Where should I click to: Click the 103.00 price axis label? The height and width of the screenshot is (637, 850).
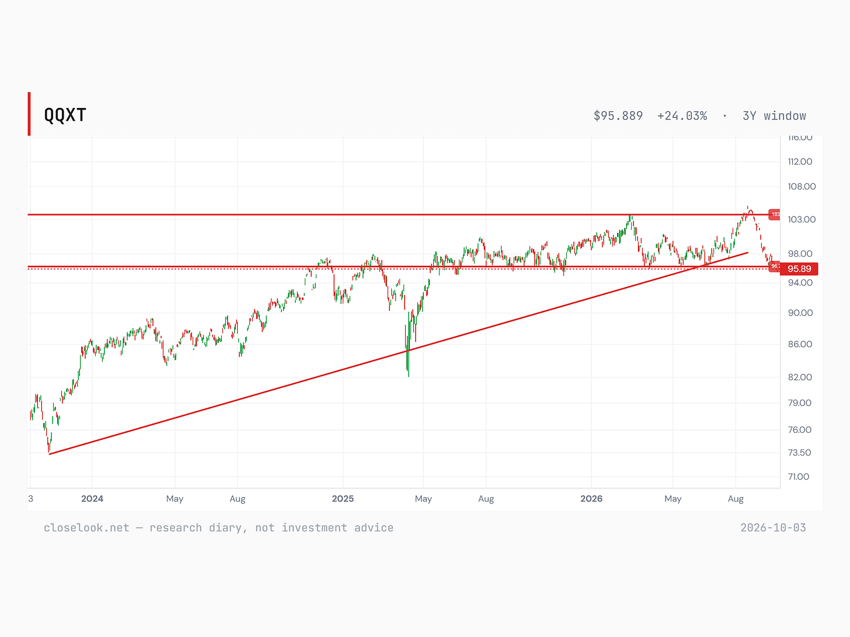coord(802,219)
